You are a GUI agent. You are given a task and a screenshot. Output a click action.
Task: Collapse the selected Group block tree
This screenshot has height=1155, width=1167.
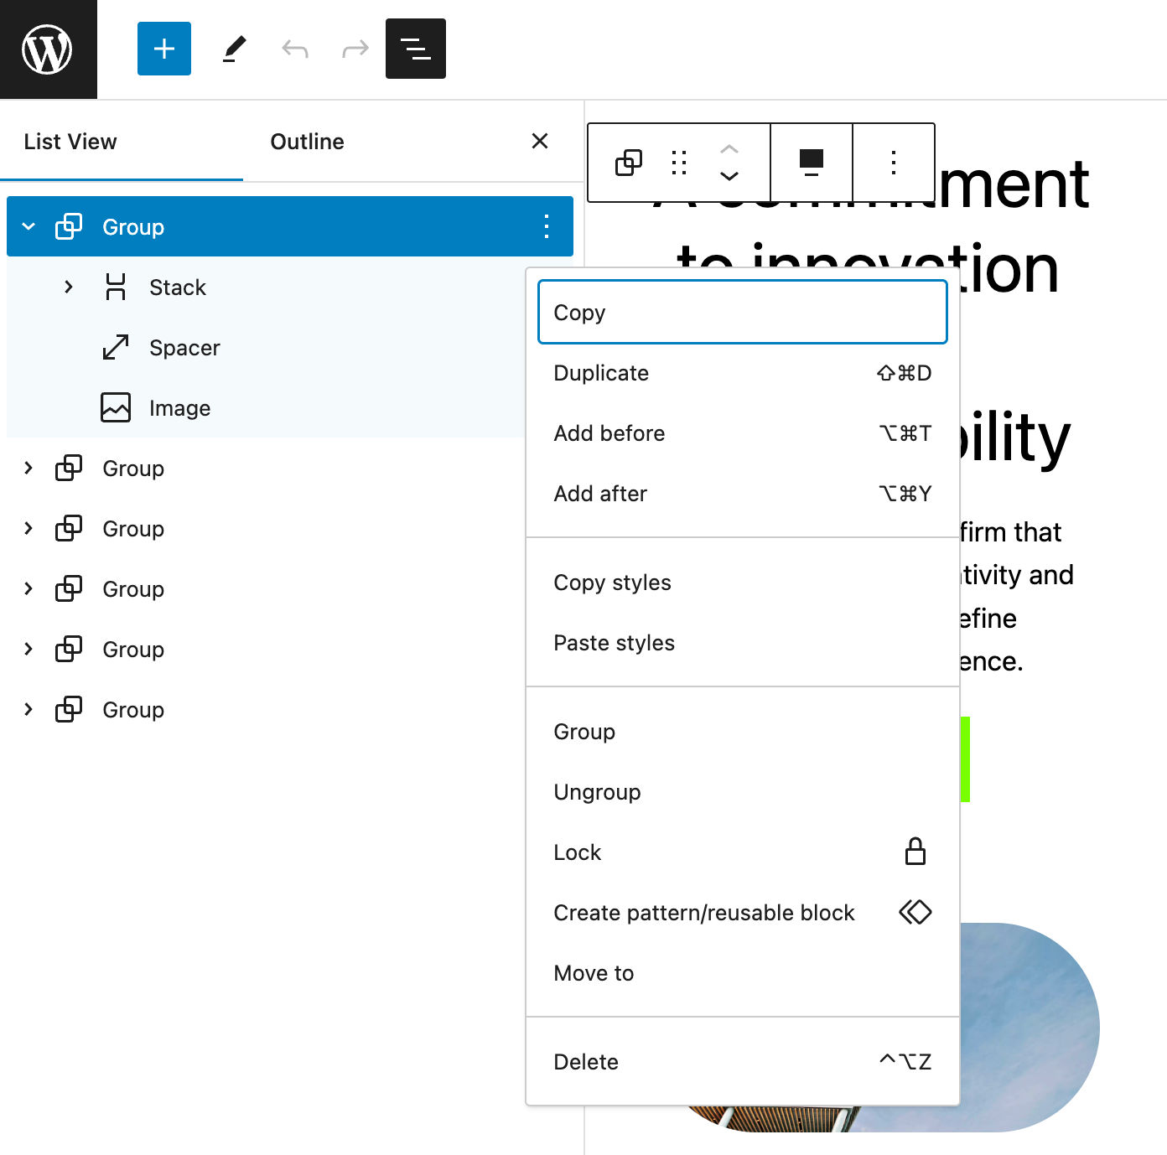29,226
